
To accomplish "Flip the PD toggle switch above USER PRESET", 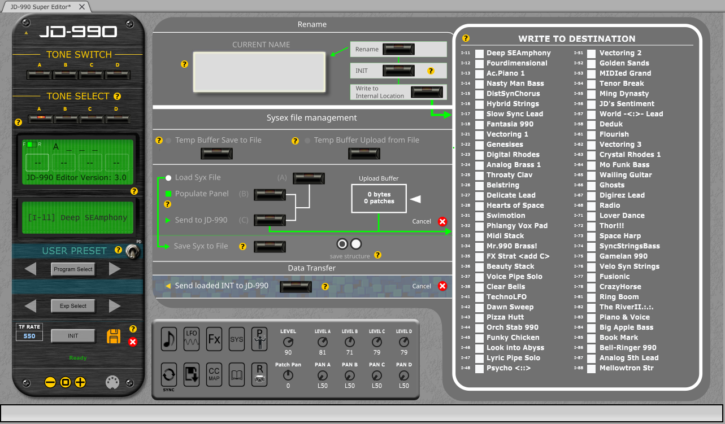I will pyautogui.click(x=132, y=251).
